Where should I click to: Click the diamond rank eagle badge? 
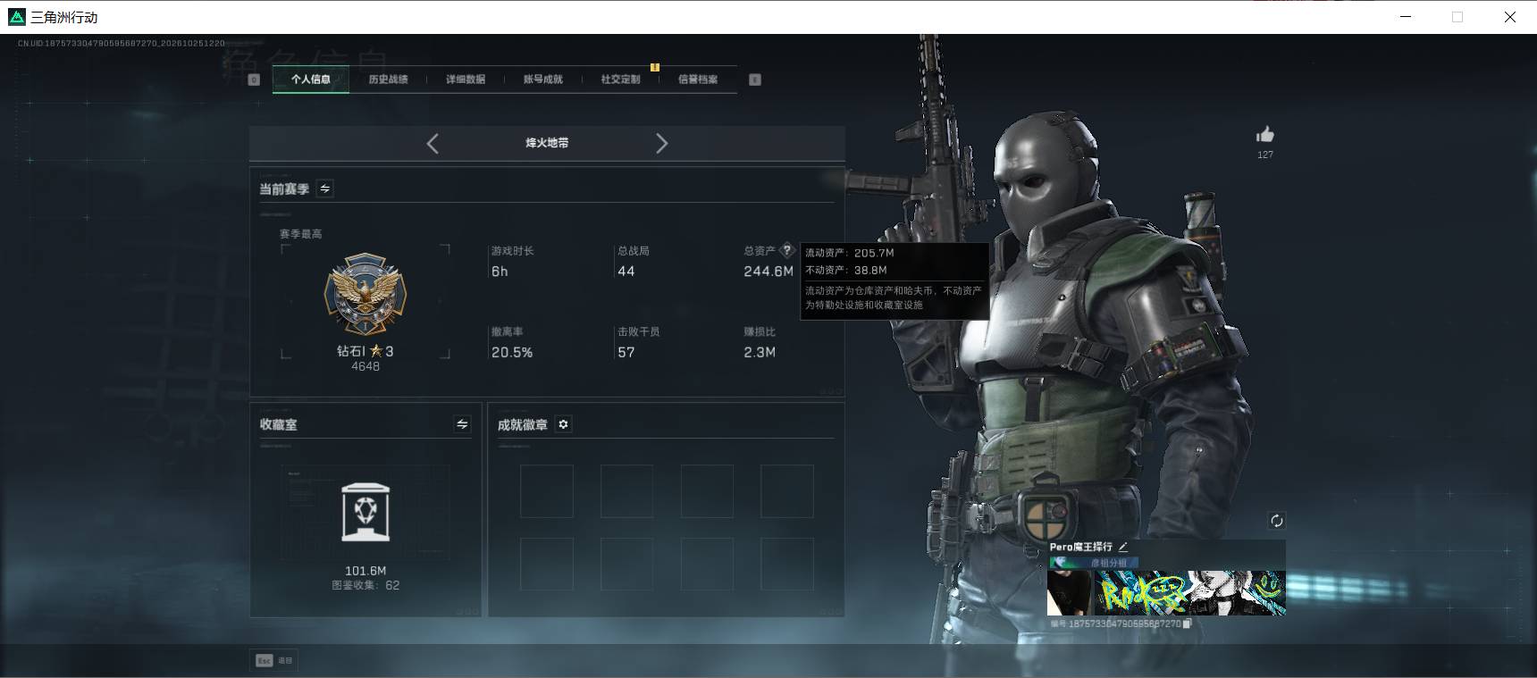365,294
